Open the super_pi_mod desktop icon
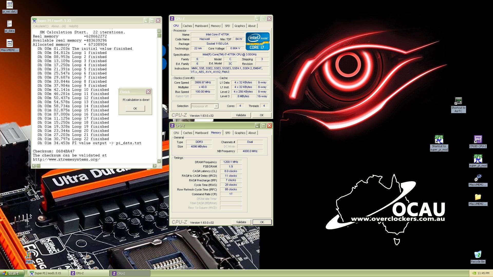This screenshot has height=277, width=493. [478, 159]
